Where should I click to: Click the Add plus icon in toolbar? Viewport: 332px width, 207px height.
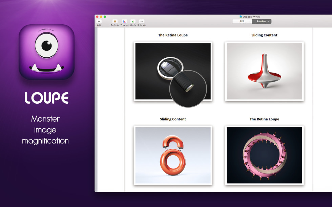coord(99,22)
